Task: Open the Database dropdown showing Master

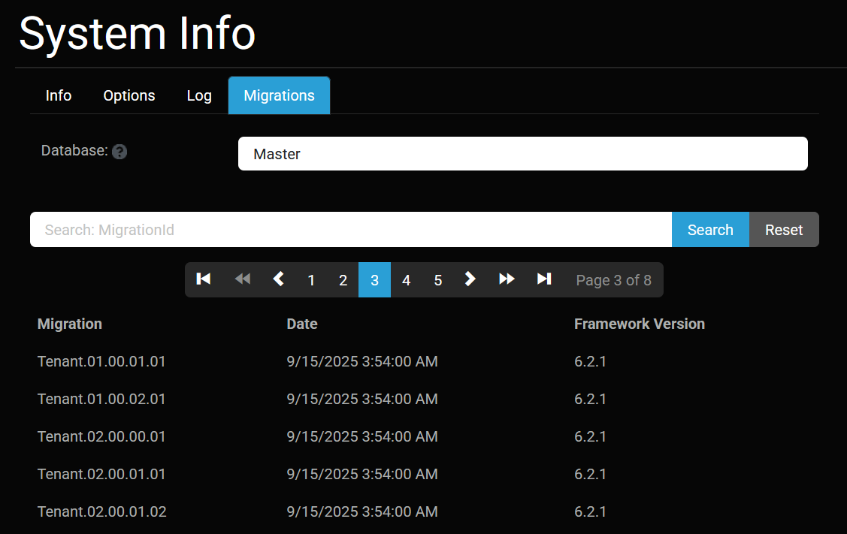Action: [522, 154]
